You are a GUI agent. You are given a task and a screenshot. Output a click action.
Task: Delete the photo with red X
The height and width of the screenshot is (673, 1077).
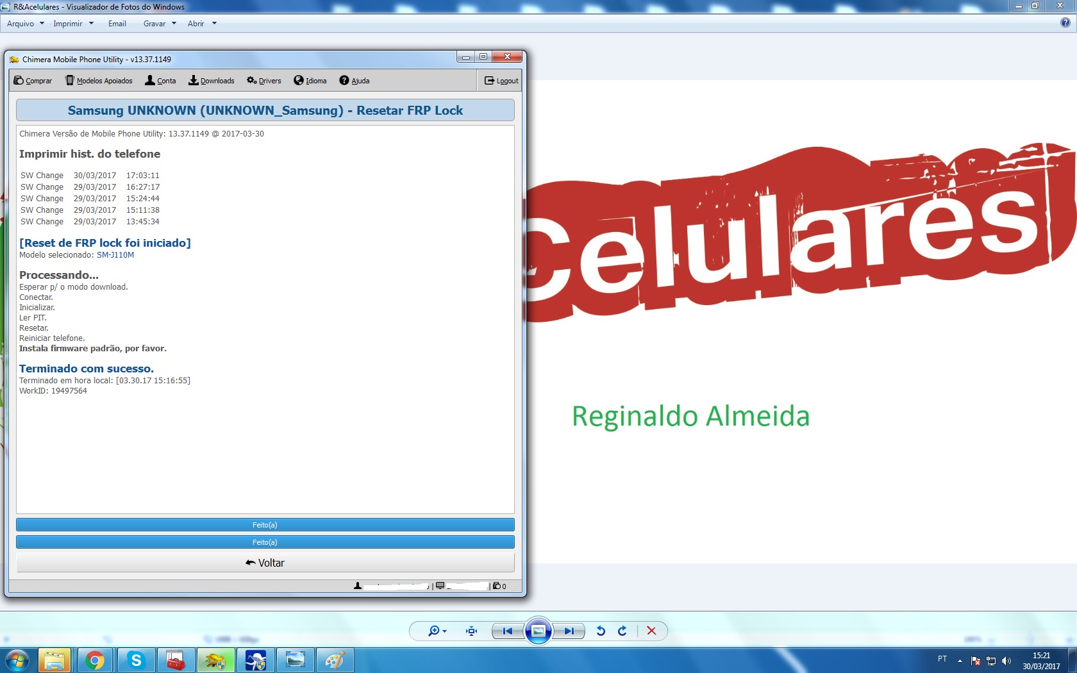[x=651, y=631]
